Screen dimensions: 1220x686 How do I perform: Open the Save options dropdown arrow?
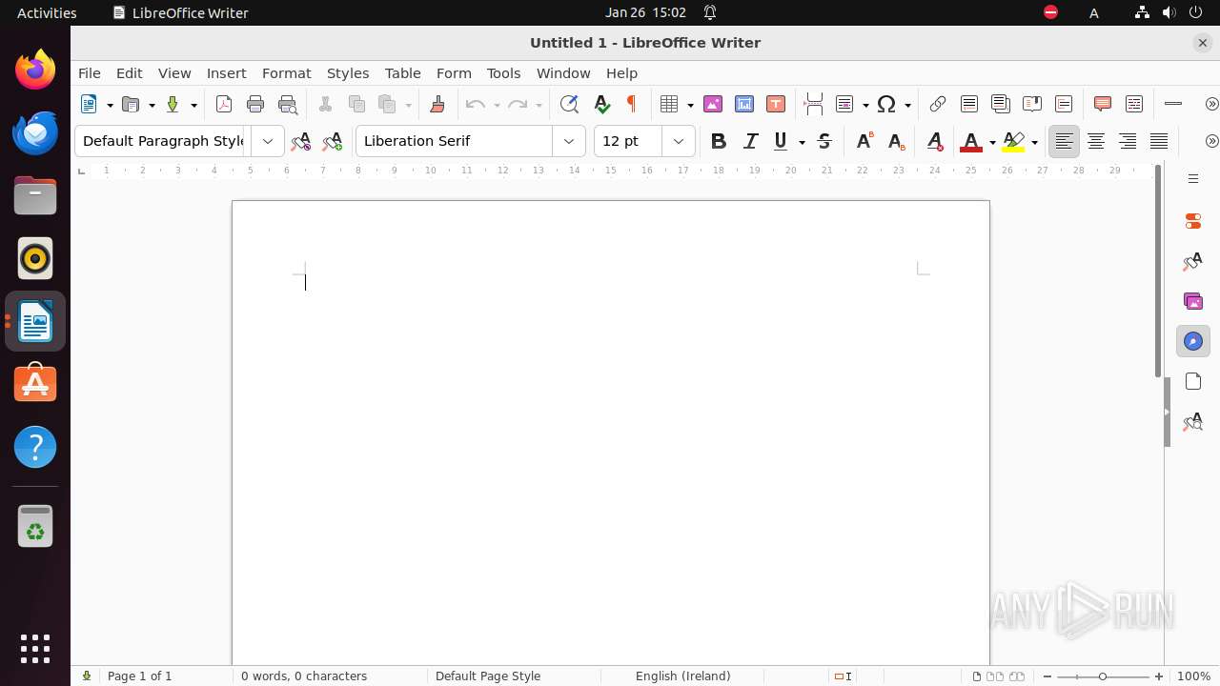coord(193,105)
